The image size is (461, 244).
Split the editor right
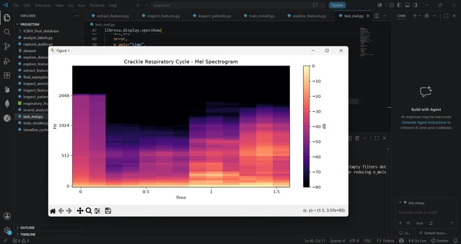376,16
